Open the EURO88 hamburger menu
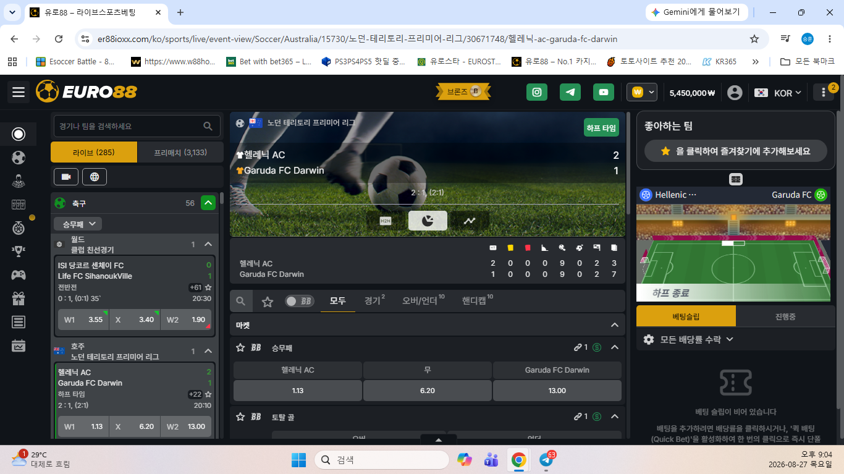This screenshot has width=844, height=474. click(19, 92)
